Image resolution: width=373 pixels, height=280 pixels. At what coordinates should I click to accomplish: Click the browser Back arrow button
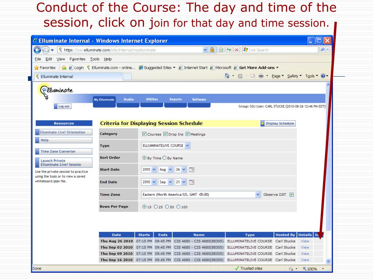click(38, 50)
